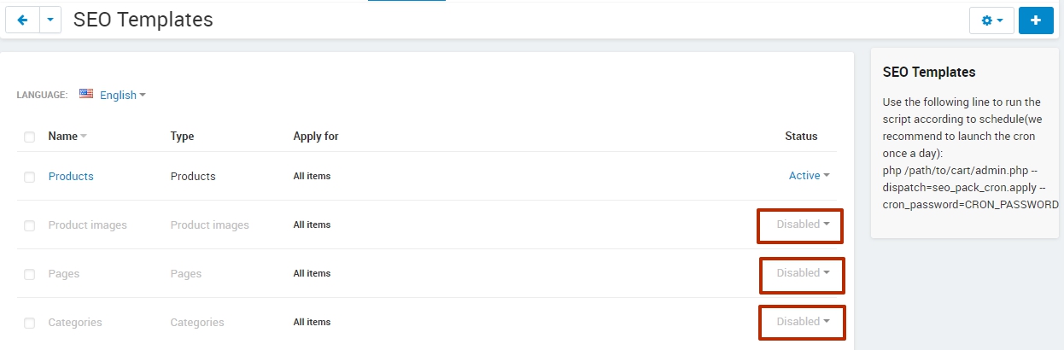
Task: Click the back arrow button
Action: point(22,20)
